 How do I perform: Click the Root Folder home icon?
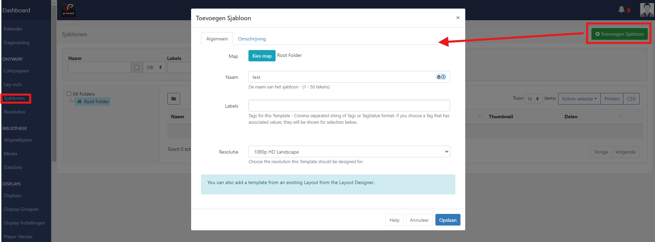(x=79, y=101)
